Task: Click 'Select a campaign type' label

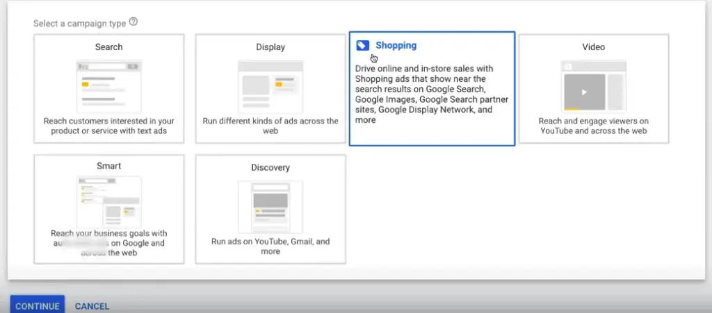Action: click(79, 24)
